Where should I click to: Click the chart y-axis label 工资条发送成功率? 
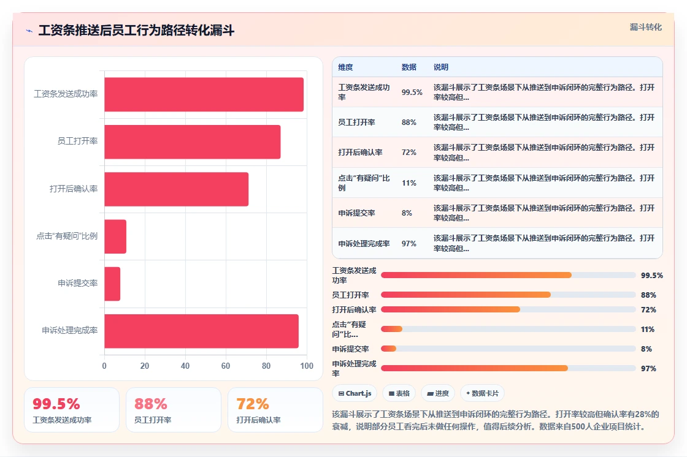click(66, 94)
